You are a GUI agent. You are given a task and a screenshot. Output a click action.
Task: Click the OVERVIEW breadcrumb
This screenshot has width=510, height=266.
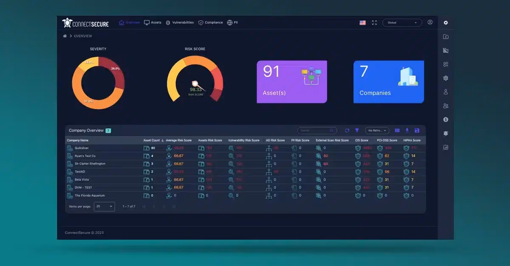click(x=83, y=36)
